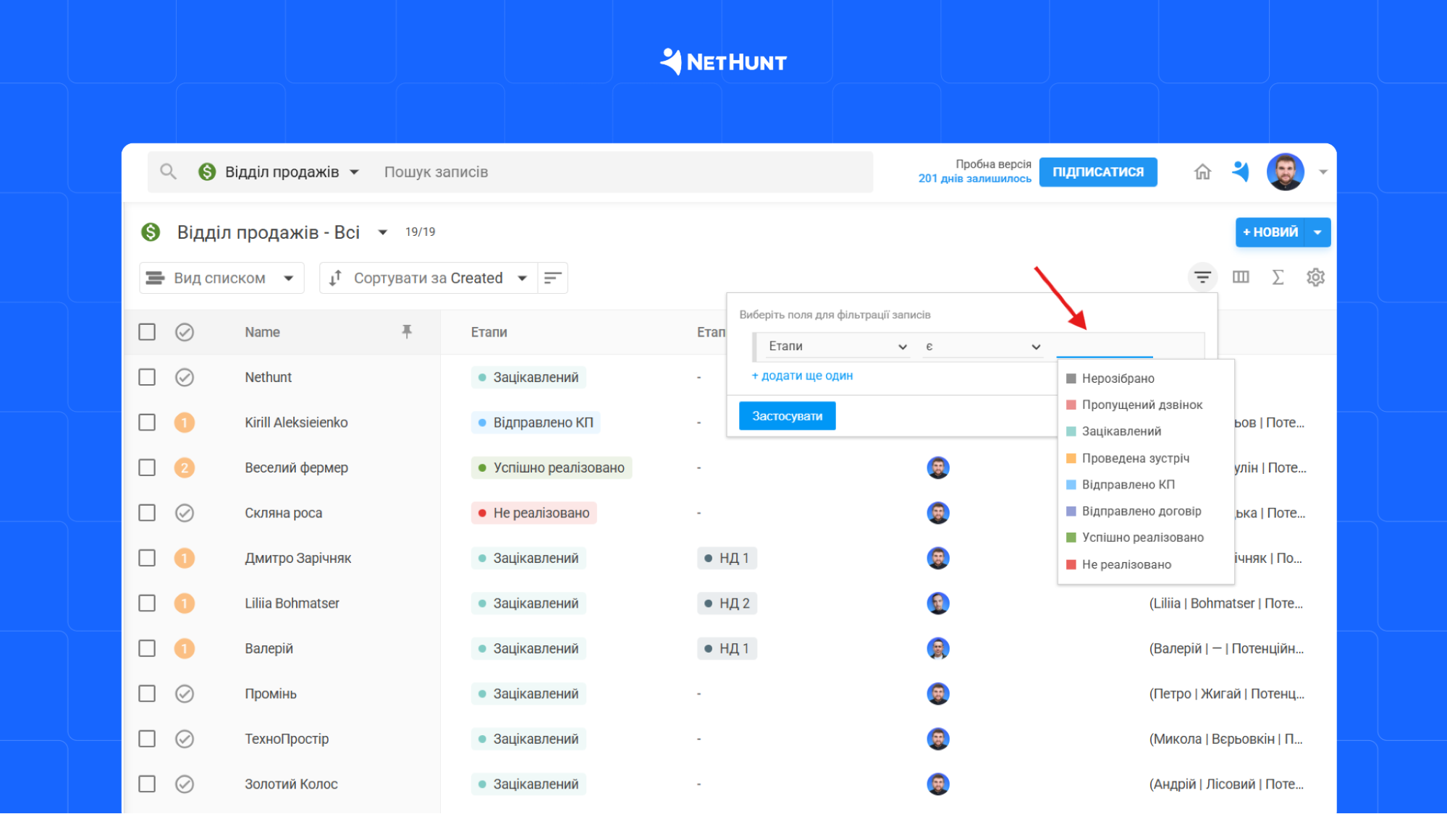Check the Скляна роса row checkbox
This screenshot has height=814, width=1447.
coord(147,513)
